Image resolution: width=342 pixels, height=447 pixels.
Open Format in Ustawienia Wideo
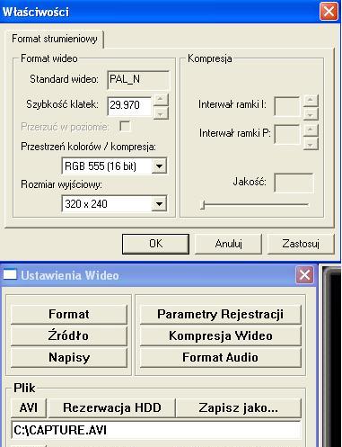69,314
